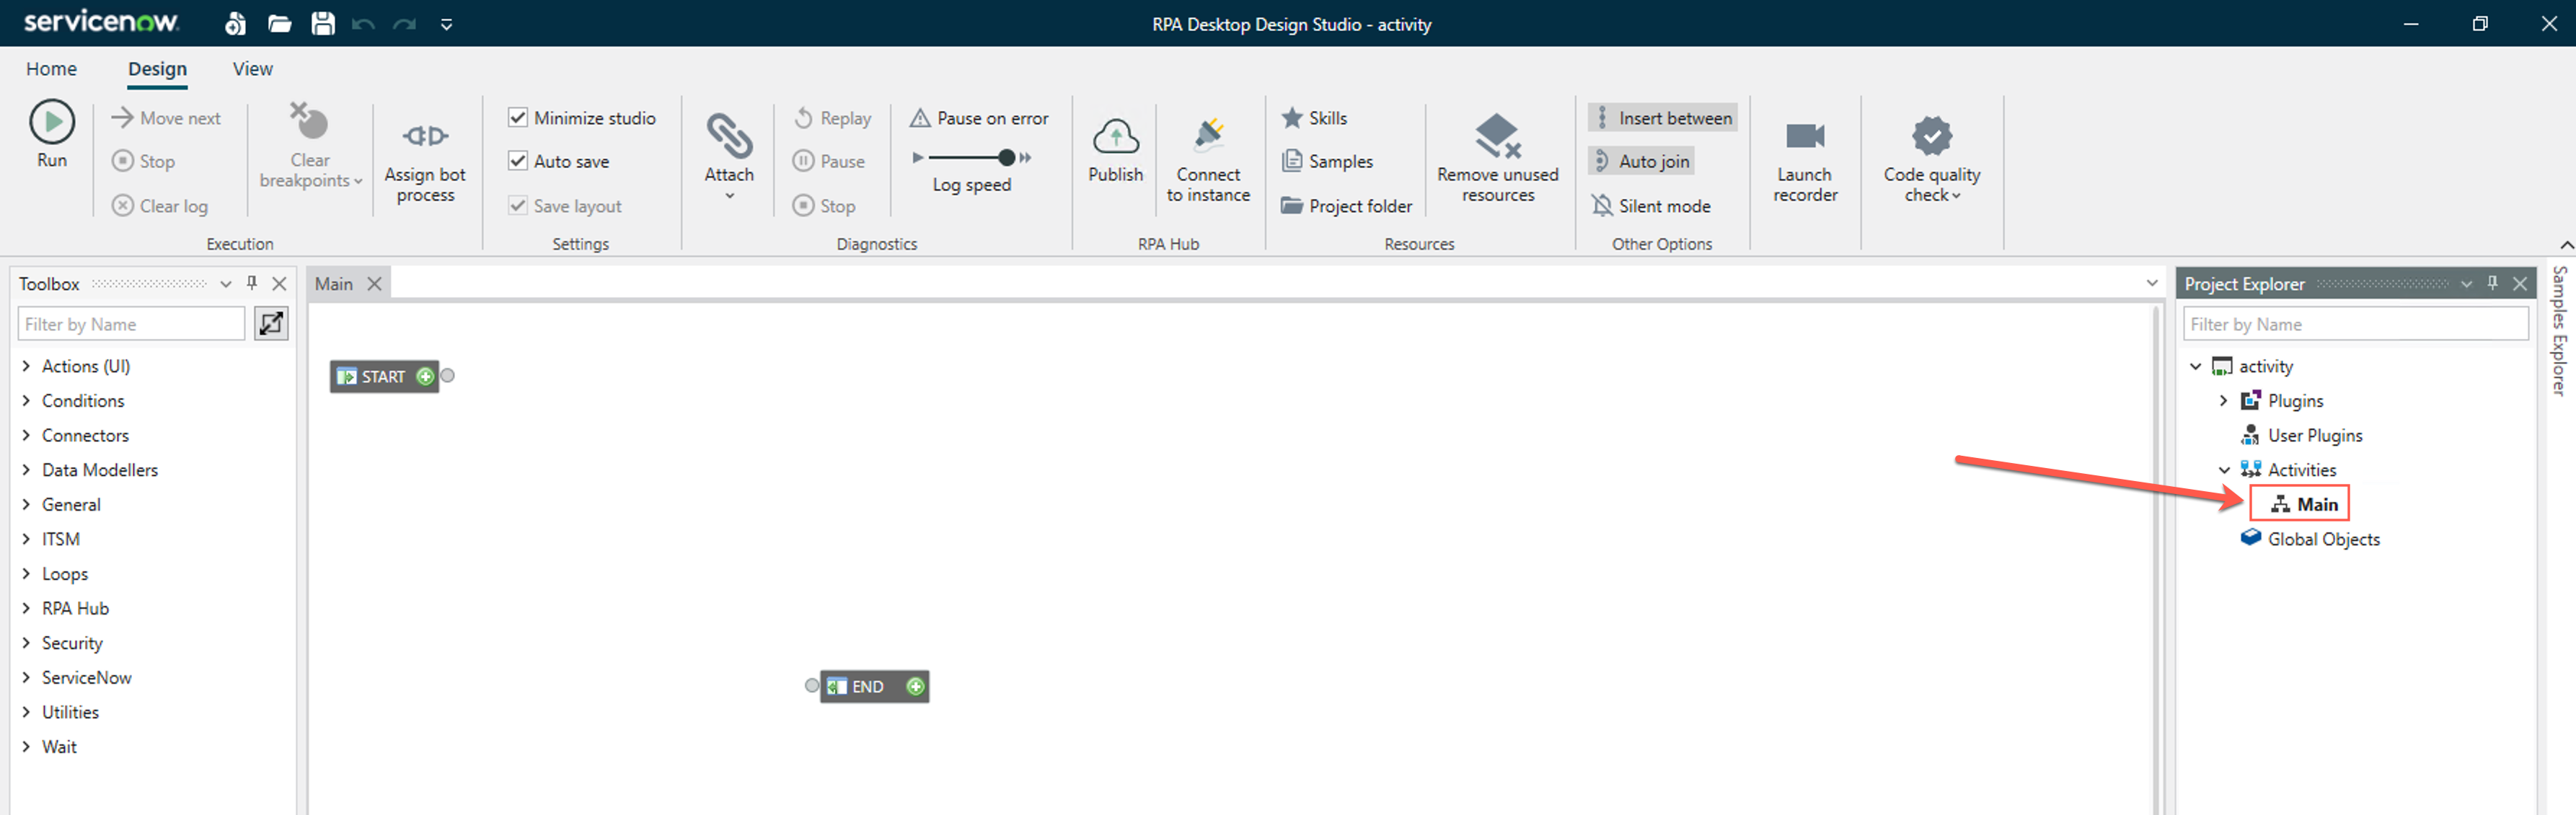Toggle the Auto join option
Screen dimensions: 2576x815
[x=1640, y=161]
